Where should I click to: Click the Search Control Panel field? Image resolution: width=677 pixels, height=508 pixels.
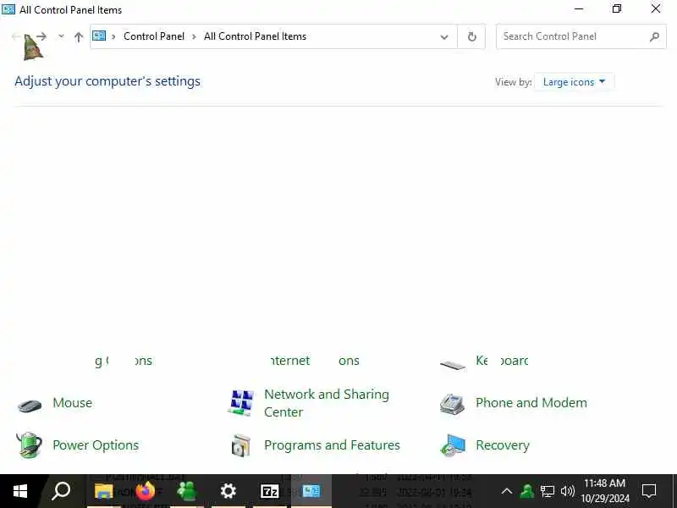581,36
